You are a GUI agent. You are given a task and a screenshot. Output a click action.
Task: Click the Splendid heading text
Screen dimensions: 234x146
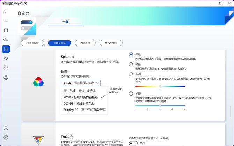[x=67, y=57]
